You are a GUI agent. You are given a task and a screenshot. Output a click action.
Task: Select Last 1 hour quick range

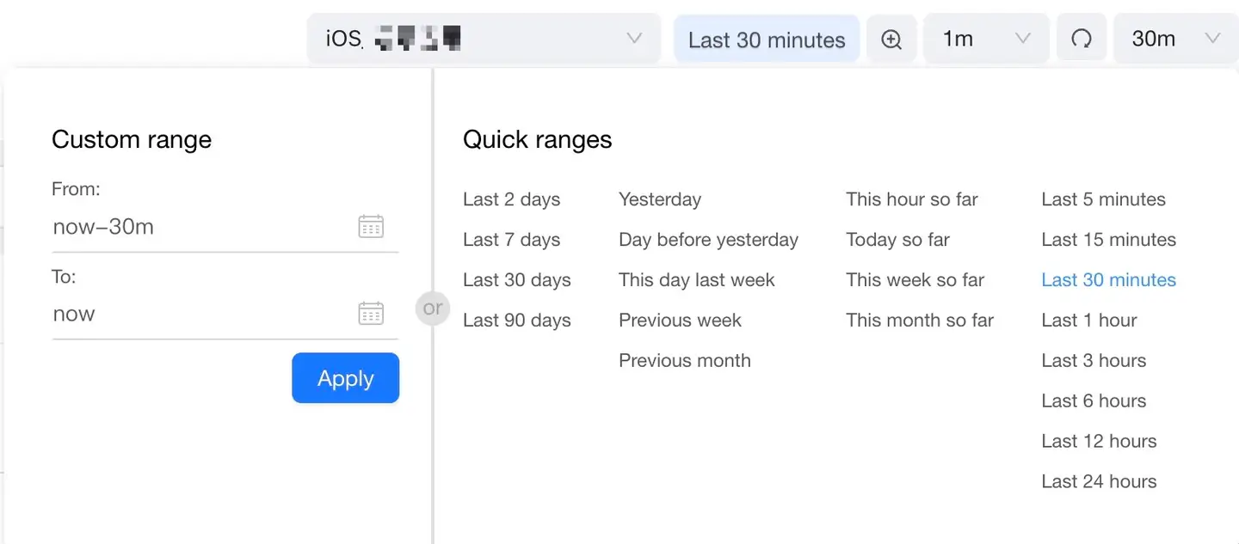click(1088, 321)
